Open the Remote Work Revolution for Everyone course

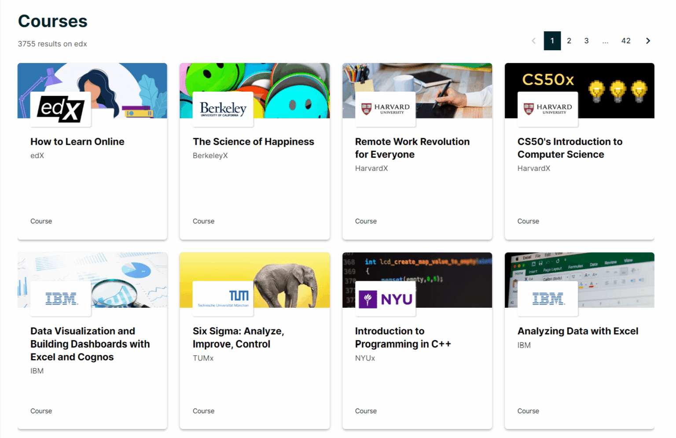[412, 148]
